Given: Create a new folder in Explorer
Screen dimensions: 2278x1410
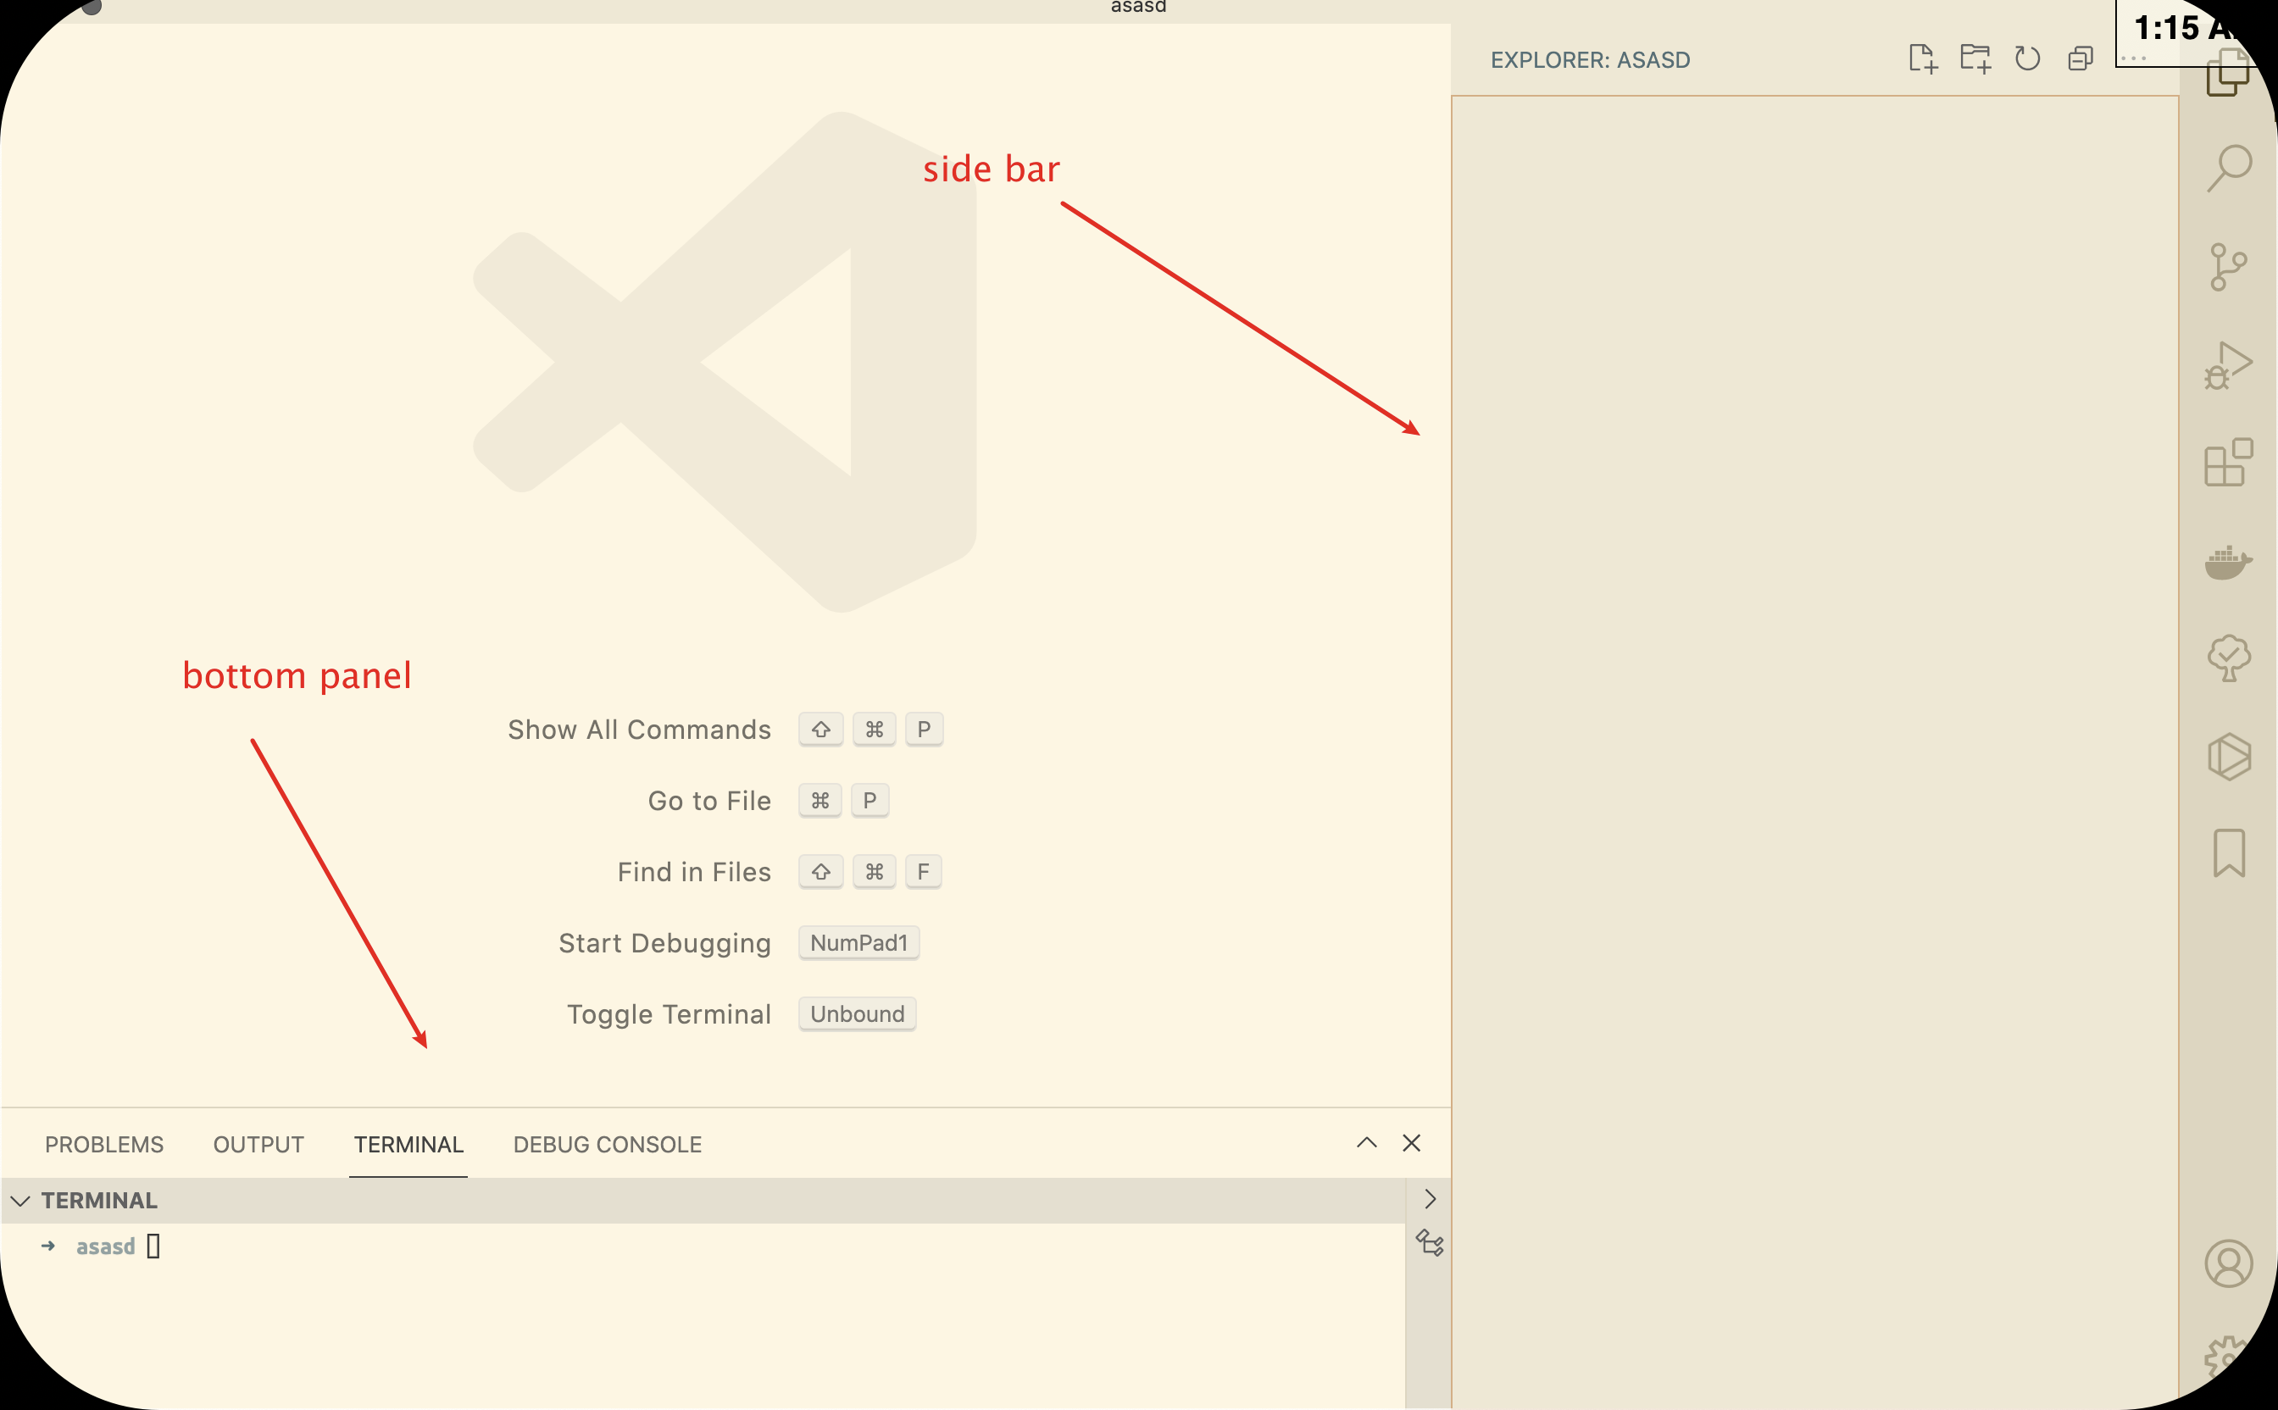Looking at the screenshot, I should pyautogui.click(x=1975, y=58).
